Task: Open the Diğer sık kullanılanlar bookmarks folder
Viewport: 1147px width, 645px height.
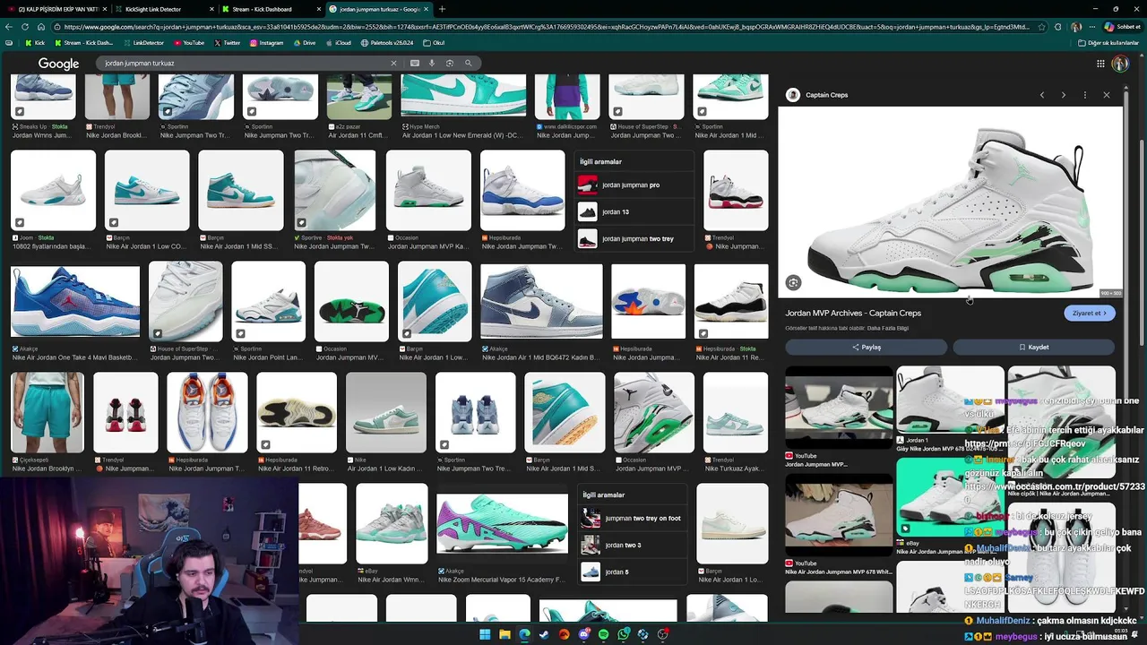Action: (x=1108, y=43)
